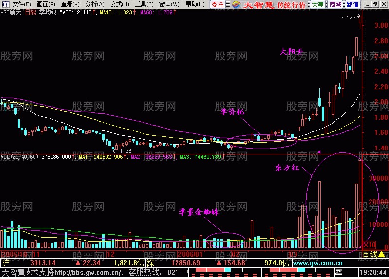Open the 窗口(W) menu

(x=169, y=4)
